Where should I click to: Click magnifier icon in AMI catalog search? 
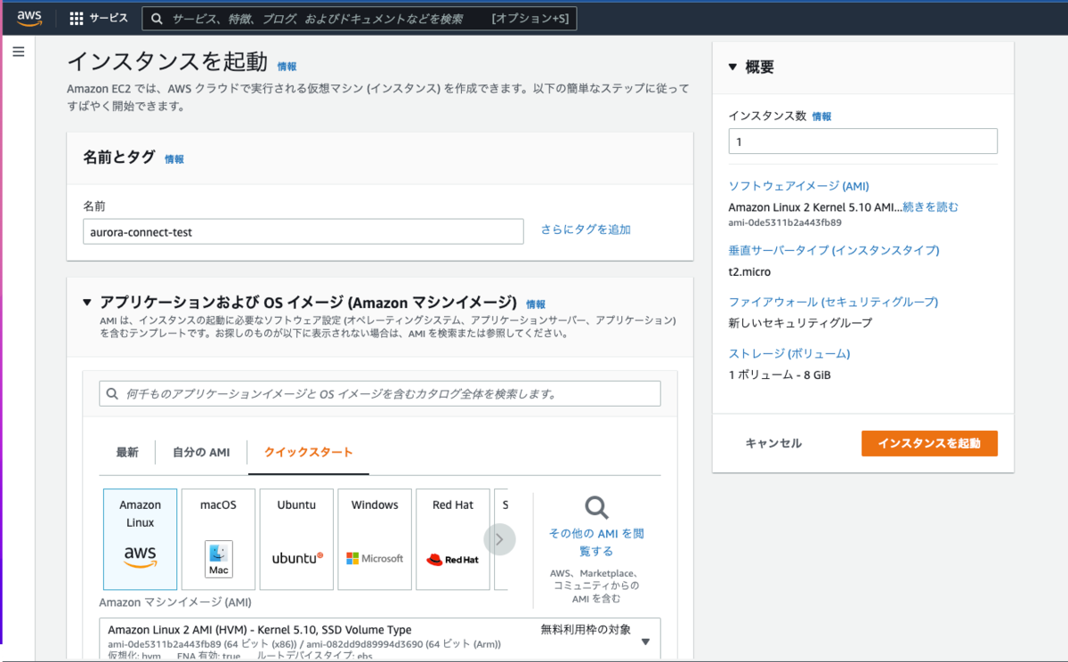(x=112, y=393)
